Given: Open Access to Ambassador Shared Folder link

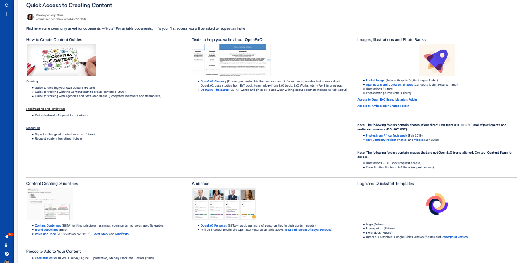Looking at the screenshot, I should coord(383,106).
